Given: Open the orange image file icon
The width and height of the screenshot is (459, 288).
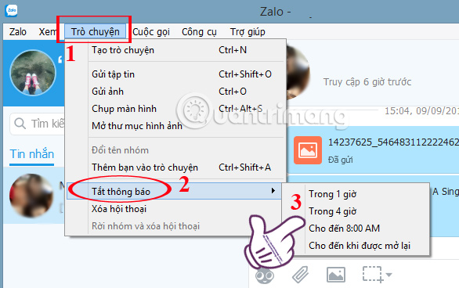Looking at the screenshot, I should (308, 150).
